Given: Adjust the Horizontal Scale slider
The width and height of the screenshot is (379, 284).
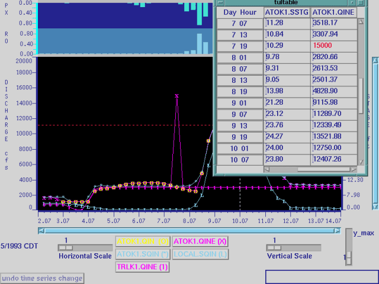Looking at the screenshot, I should [85, 248].
